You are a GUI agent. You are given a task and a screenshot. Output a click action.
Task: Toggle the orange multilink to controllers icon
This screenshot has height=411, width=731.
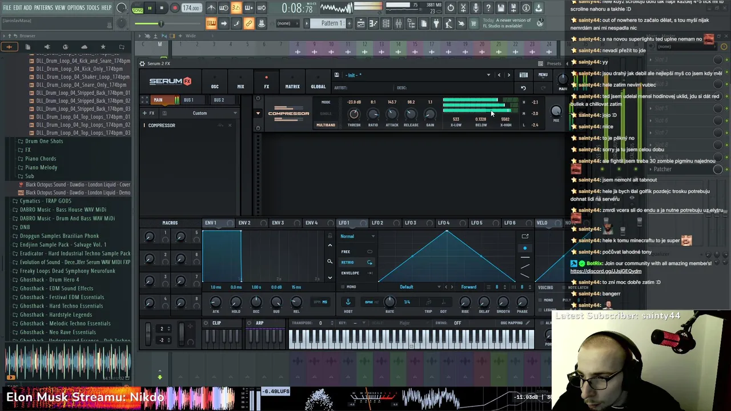point(248,23)
